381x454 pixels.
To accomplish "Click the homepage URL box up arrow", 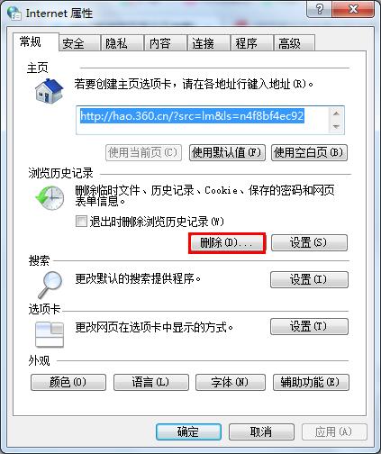I will tap(336, 113).
